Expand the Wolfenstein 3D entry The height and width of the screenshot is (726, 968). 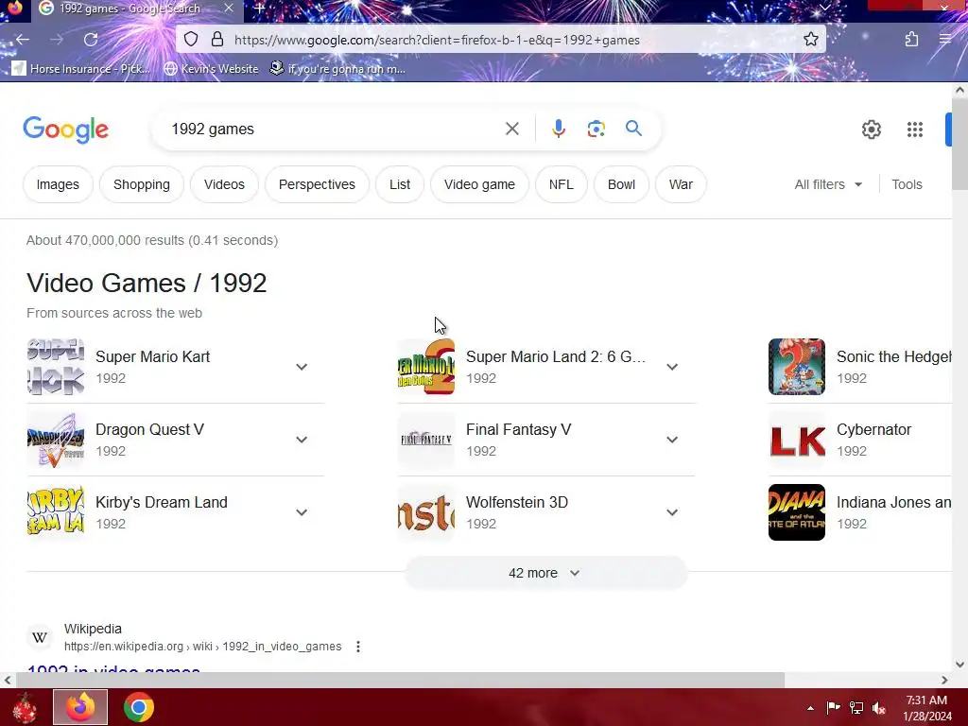point(672,512)
